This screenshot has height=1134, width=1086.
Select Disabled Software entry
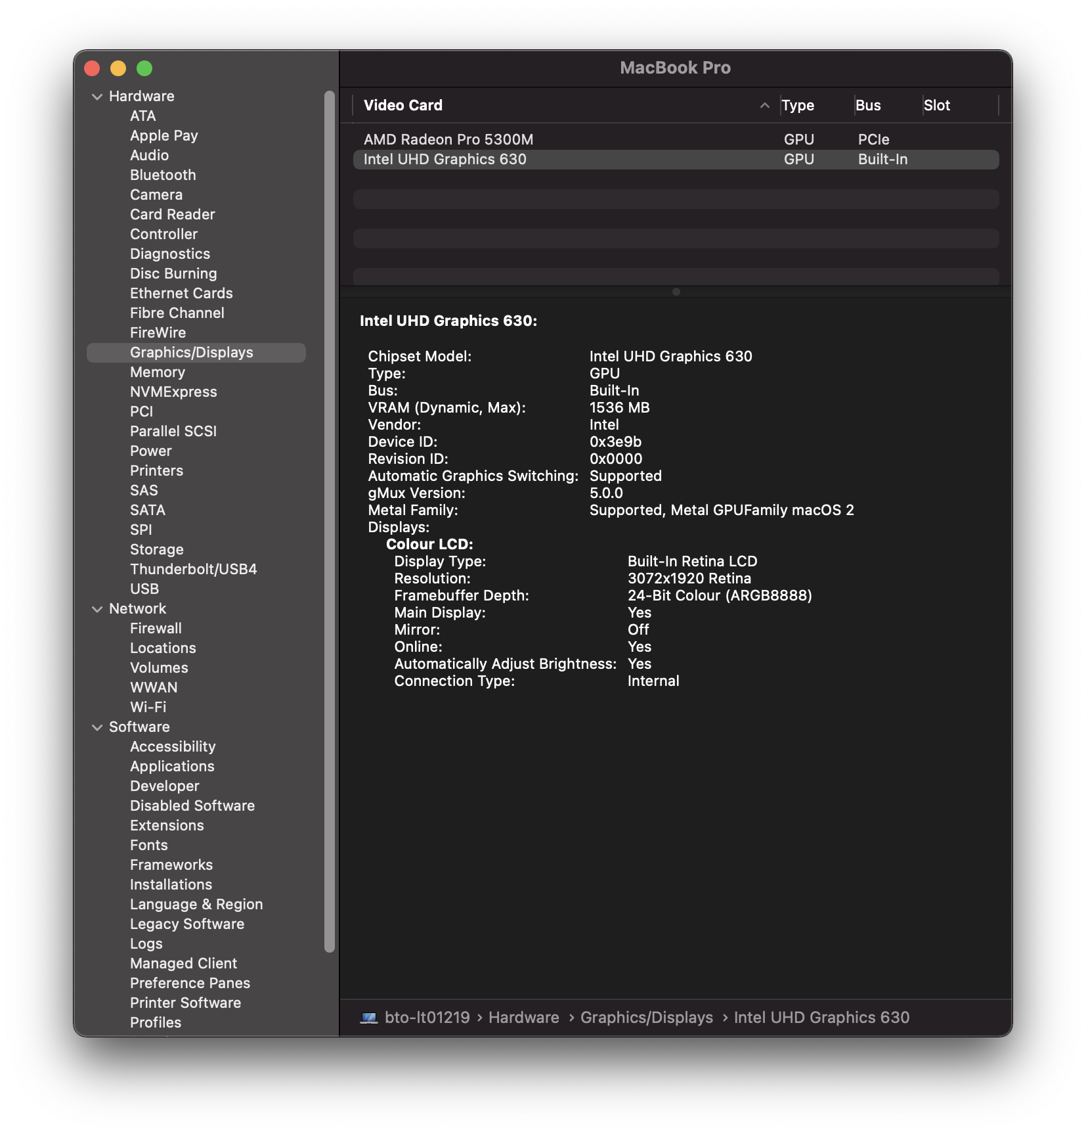192,806
